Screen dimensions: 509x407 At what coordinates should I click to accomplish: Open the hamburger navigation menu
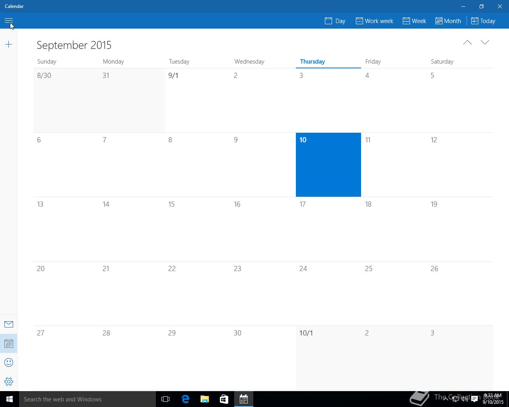(9, 21)
